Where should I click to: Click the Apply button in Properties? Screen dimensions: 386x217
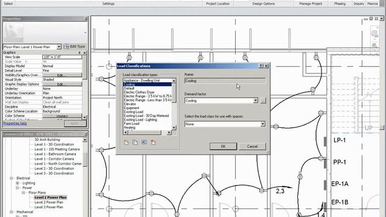(75, 123)
